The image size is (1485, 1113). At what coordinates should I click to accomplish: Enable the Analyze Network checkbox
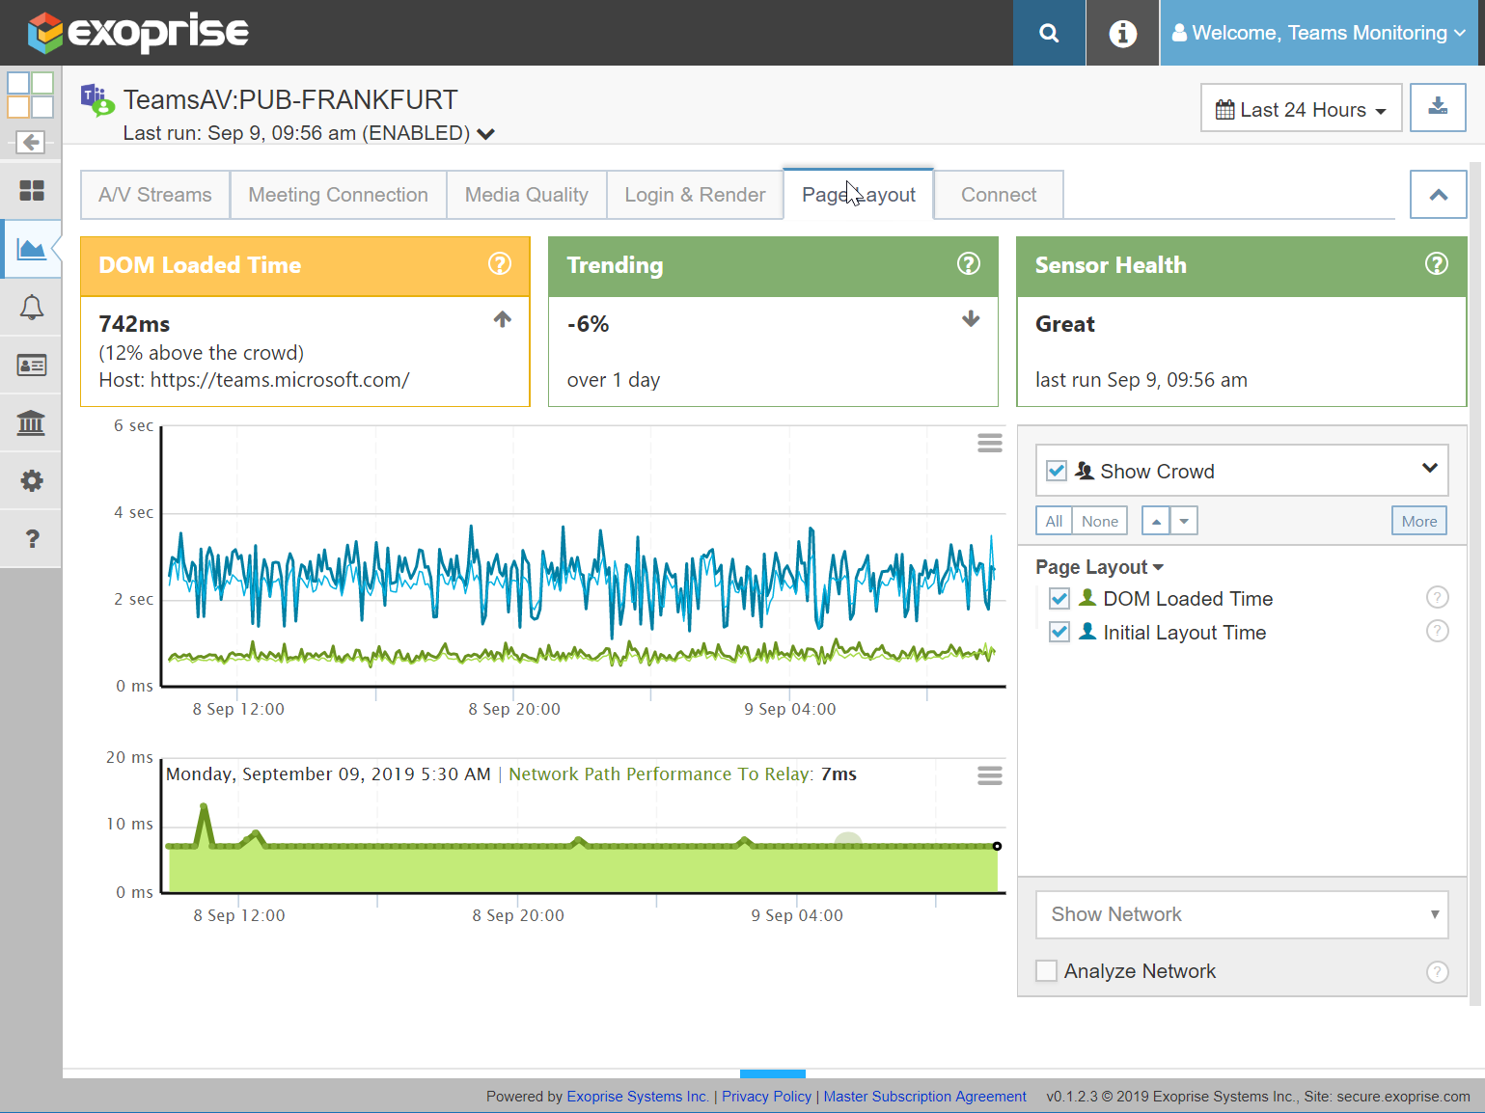coord(1046,970)
